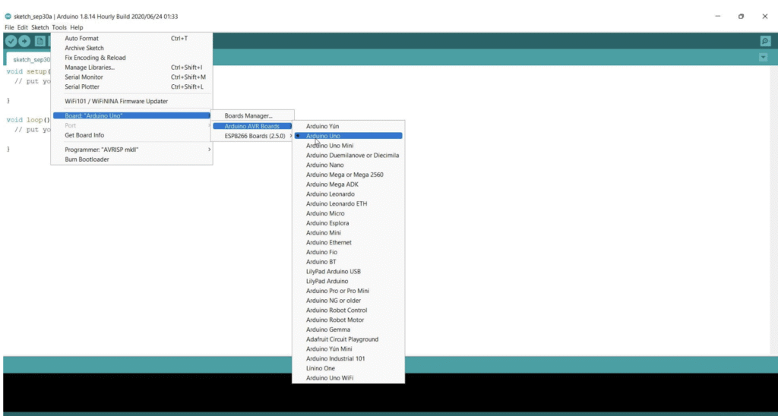
Task: Select Manage Libraries from Tools menu
Action: point(90,68)
